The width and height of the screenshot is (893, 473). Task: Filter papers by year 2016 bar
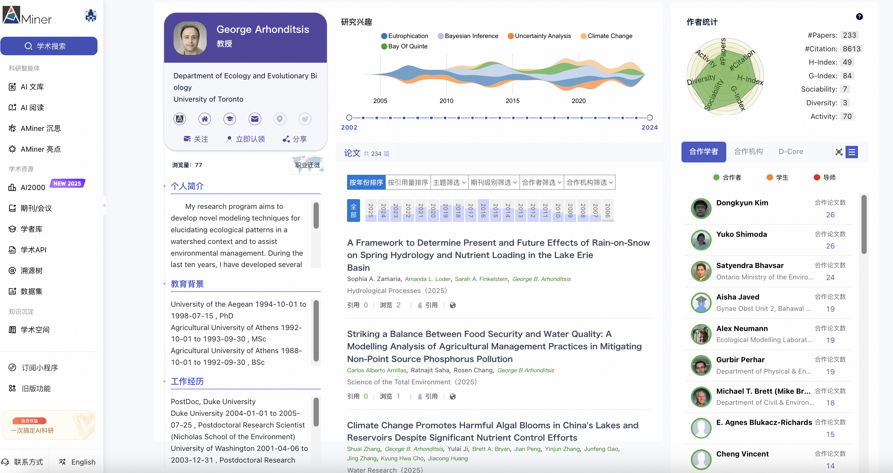[483, 210]
